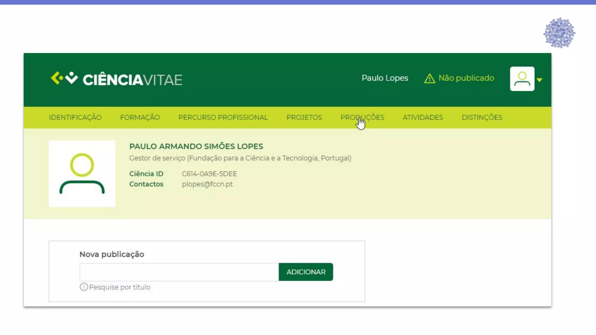The height and width of the screenshot is (335, 596).
Task: Click the purple dotted circle logo
Action: coord(559,33)
